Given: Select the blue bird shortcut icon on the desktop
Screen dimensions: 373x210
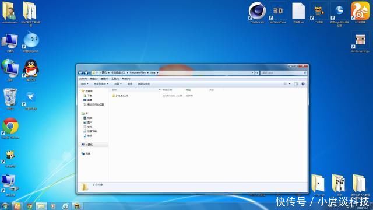Looking at the screenshot, I should coord(31,100).
